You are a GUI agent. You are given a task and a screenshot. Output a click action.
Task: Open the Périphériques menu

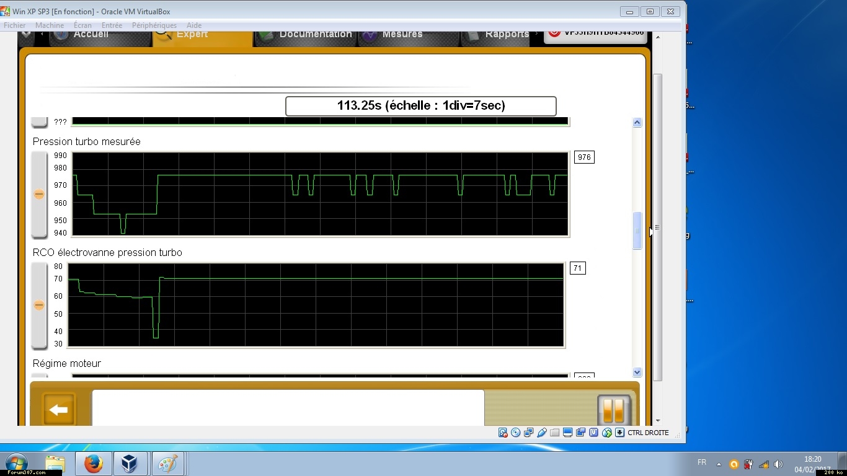pyautogui.click(x=154, y=25)
